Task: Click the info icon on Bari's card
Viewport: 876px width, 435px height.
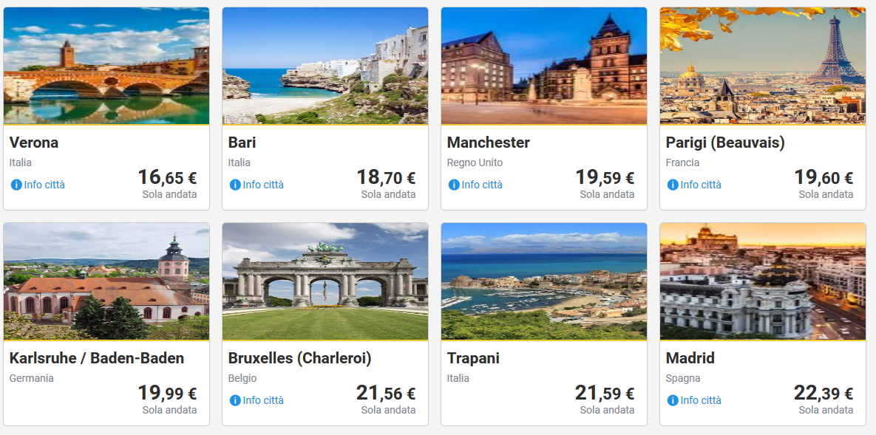Action: coord(235,185)
